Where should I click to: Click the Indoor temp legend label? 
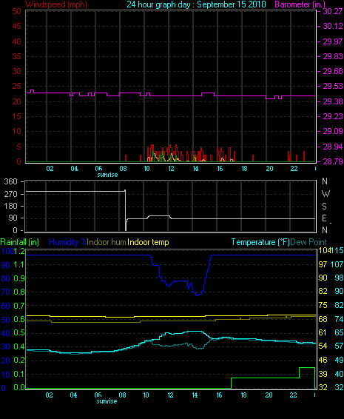(148, 242)
